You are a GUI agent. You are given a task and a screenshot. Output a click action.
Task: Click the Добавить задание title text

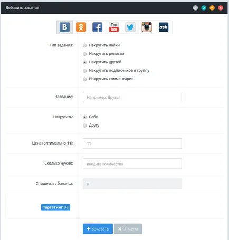tap(22, 8)
